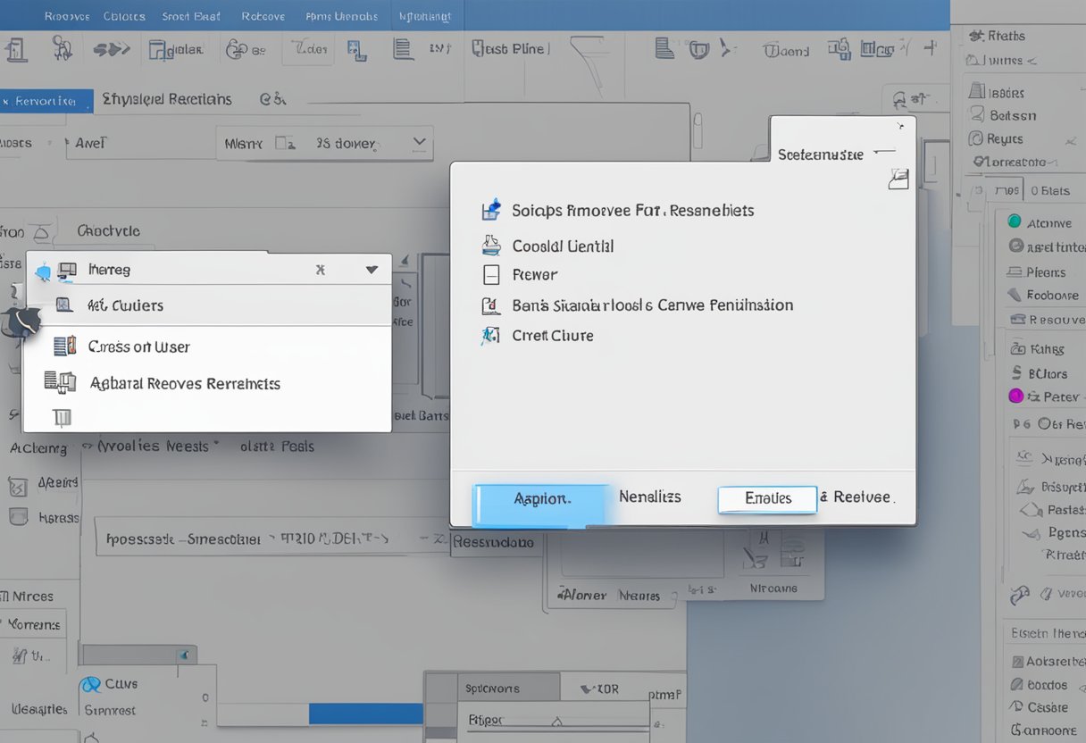Click the icon next to 'Cress on User'
The width and height of the screenshot is (1086, 743).
[64, 346]
